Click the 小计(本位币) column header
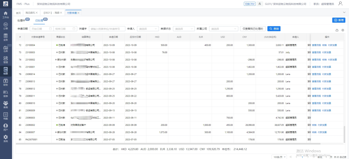The image size is (349, 159). click(x=270, y=37)
